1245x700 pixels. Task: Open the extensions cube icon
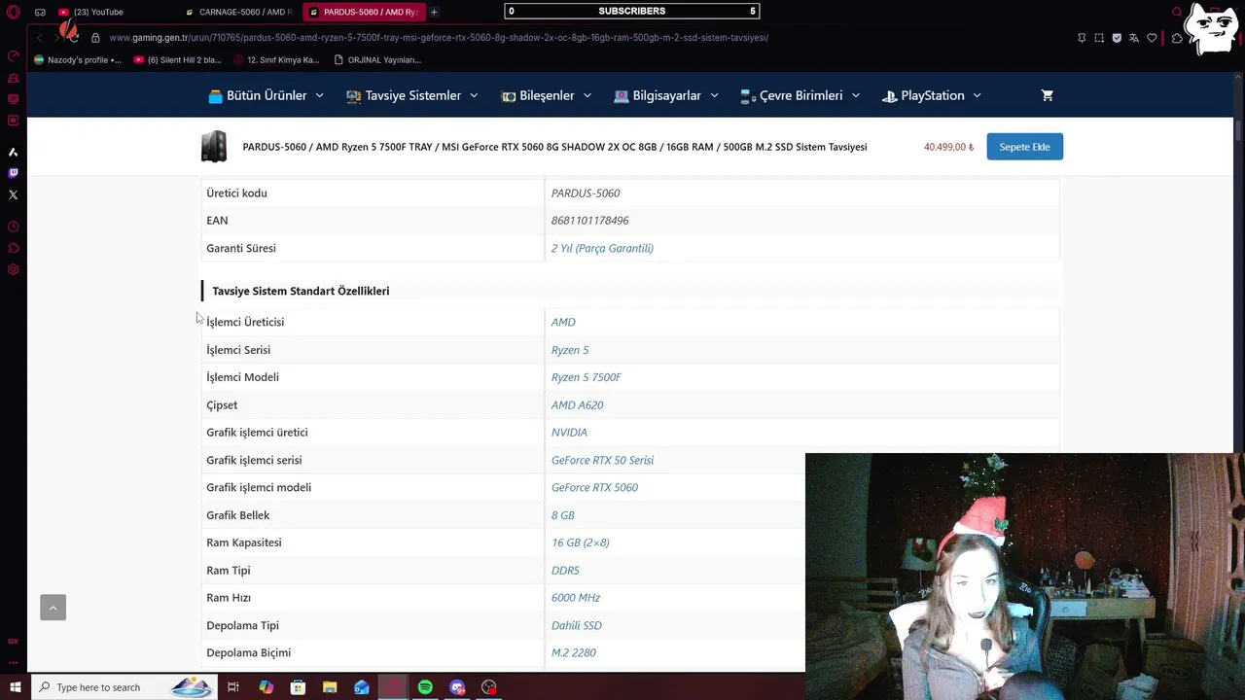1176,38
